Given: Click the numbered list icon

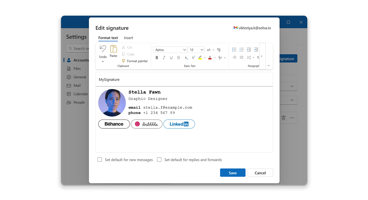Looking at the screenshot, I should point(242,49).
